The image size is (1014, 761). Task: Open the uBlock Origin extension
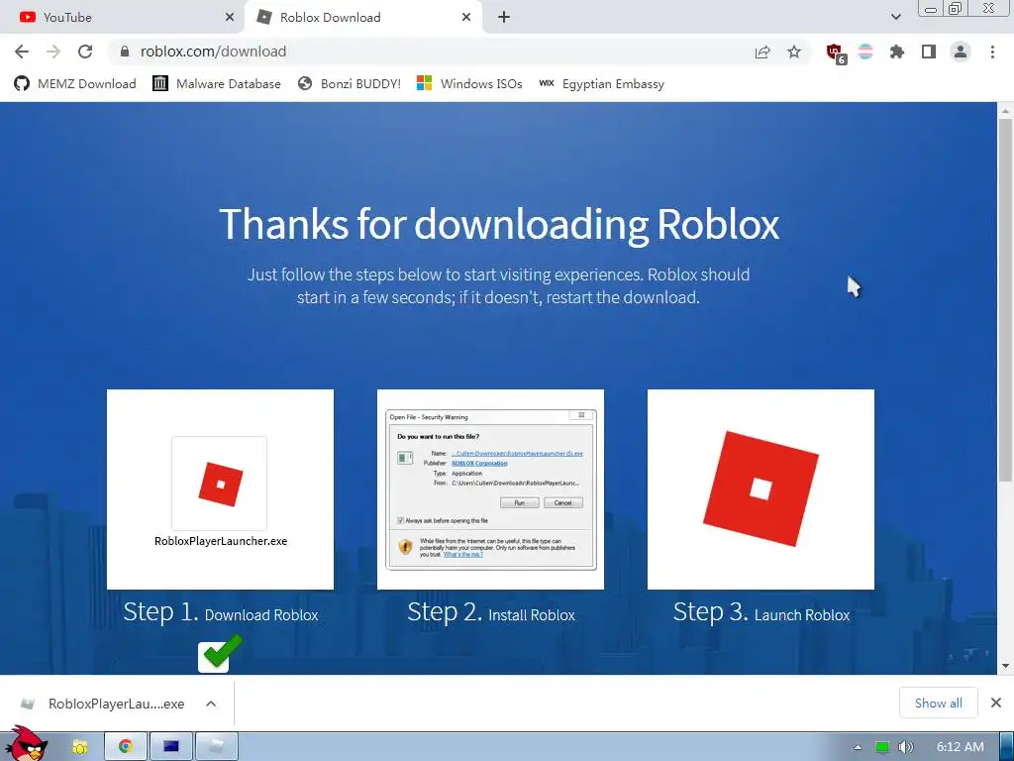[835, 53]
